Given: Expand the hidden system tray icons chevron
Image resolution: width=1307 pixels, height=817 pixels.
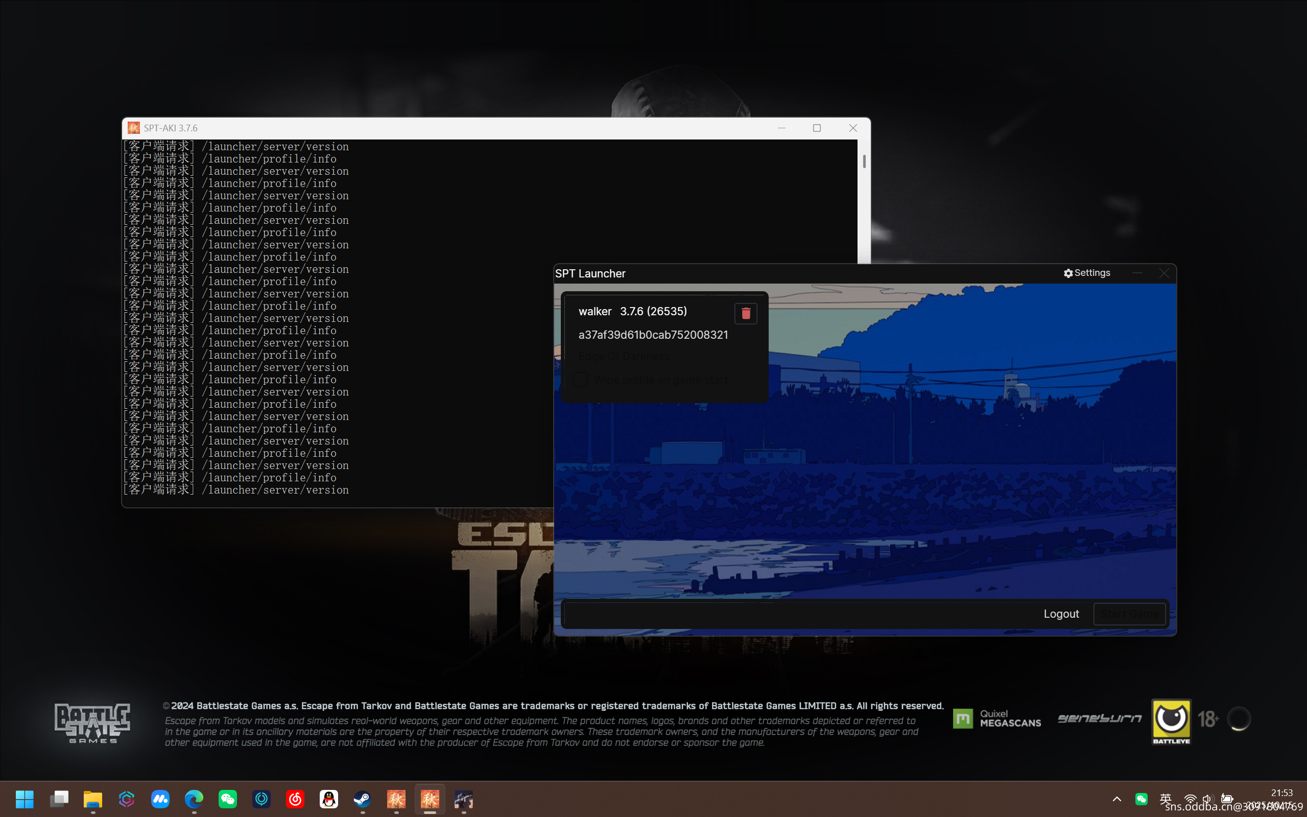Looking at the screenshot, I should click(x=1117, y=799).
